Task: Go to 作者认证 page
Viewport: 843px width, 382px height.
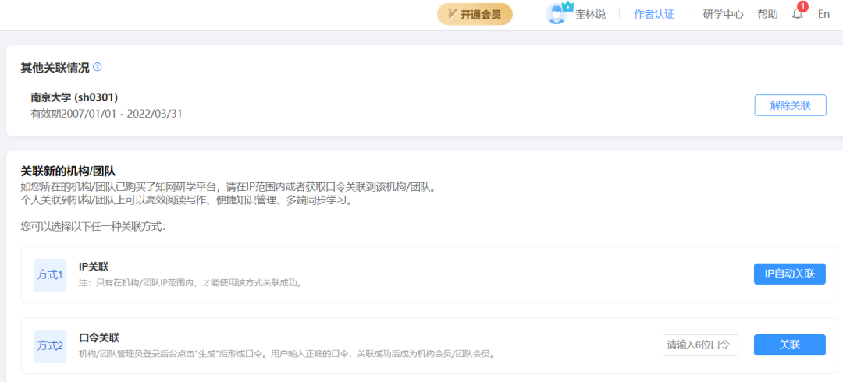Action: tap(654, 15)
